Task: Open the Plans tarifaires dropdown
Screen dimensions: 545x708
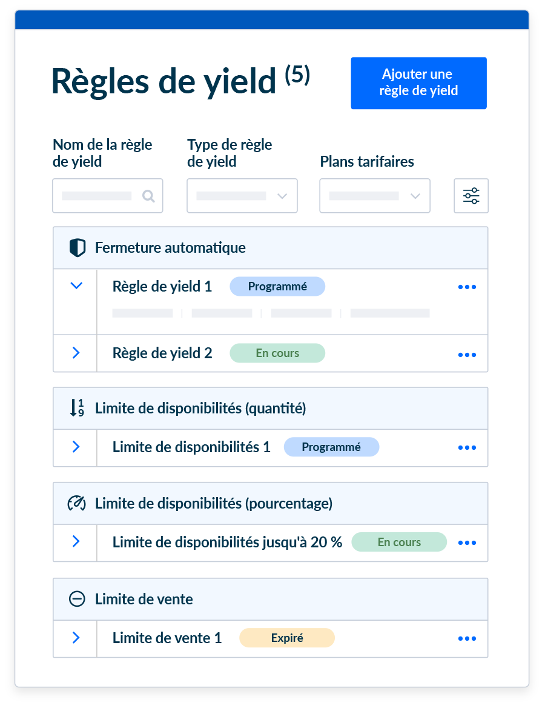Action: point(375,196)
